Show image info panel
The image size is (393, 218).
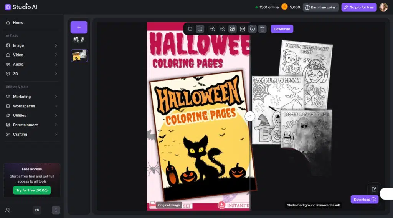(253, 29)
